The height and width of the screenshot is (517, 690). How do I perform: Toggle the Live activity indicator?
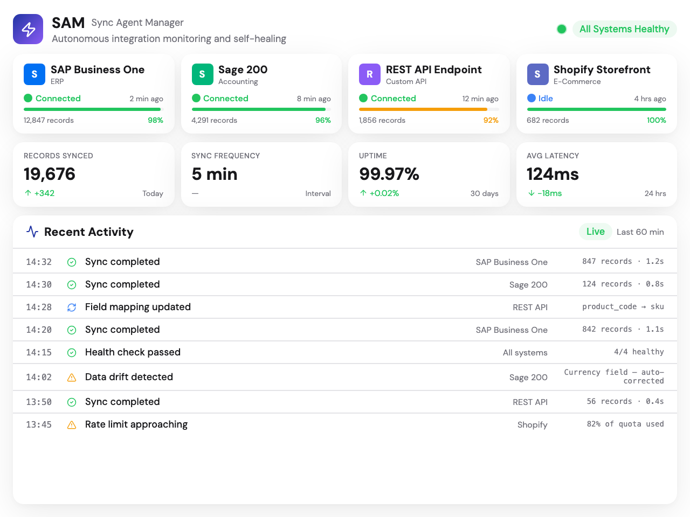click(595, 232)
